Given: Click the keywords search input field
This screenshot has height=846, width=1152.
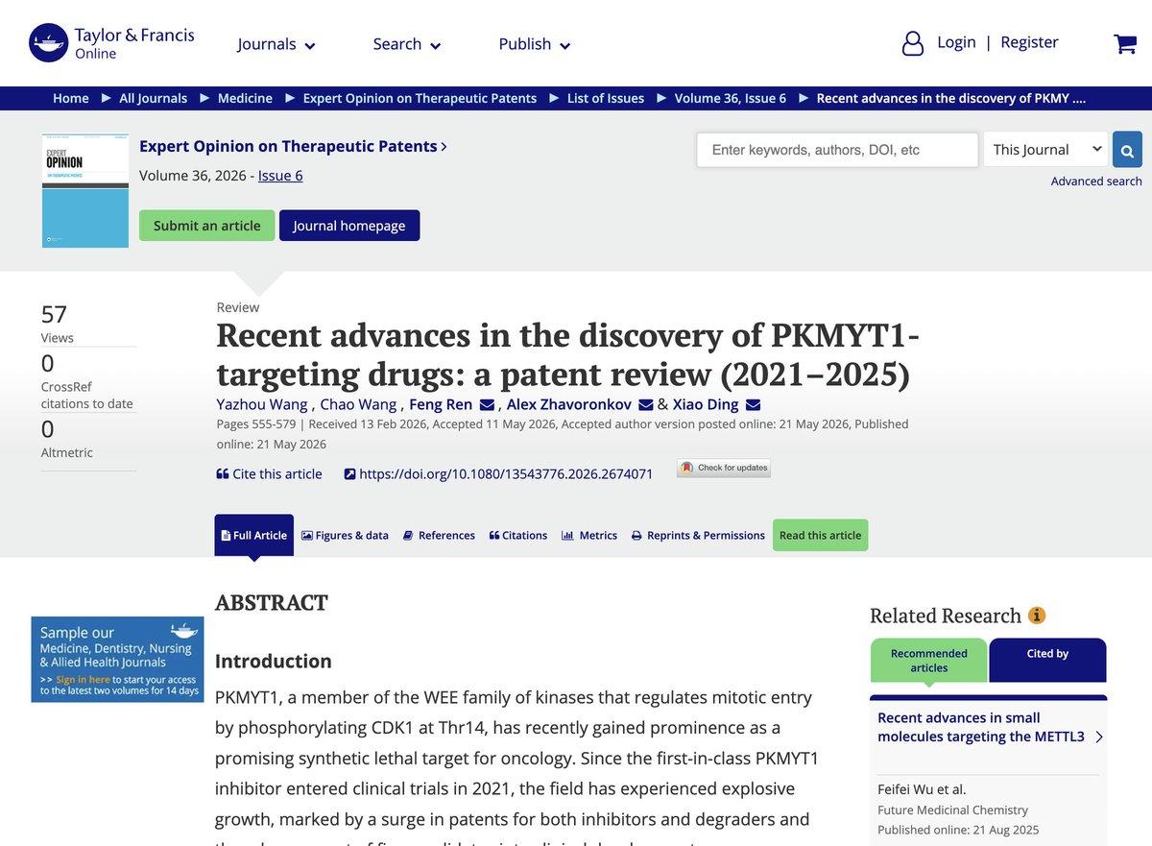Looking at the screenshot, I should pyautogui.click(x=837, y=150).
